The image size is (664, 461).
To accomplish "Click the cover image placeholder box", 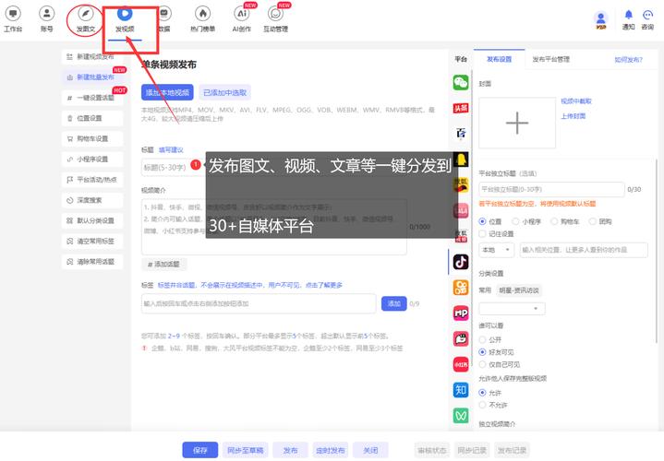I will point(516,123).
